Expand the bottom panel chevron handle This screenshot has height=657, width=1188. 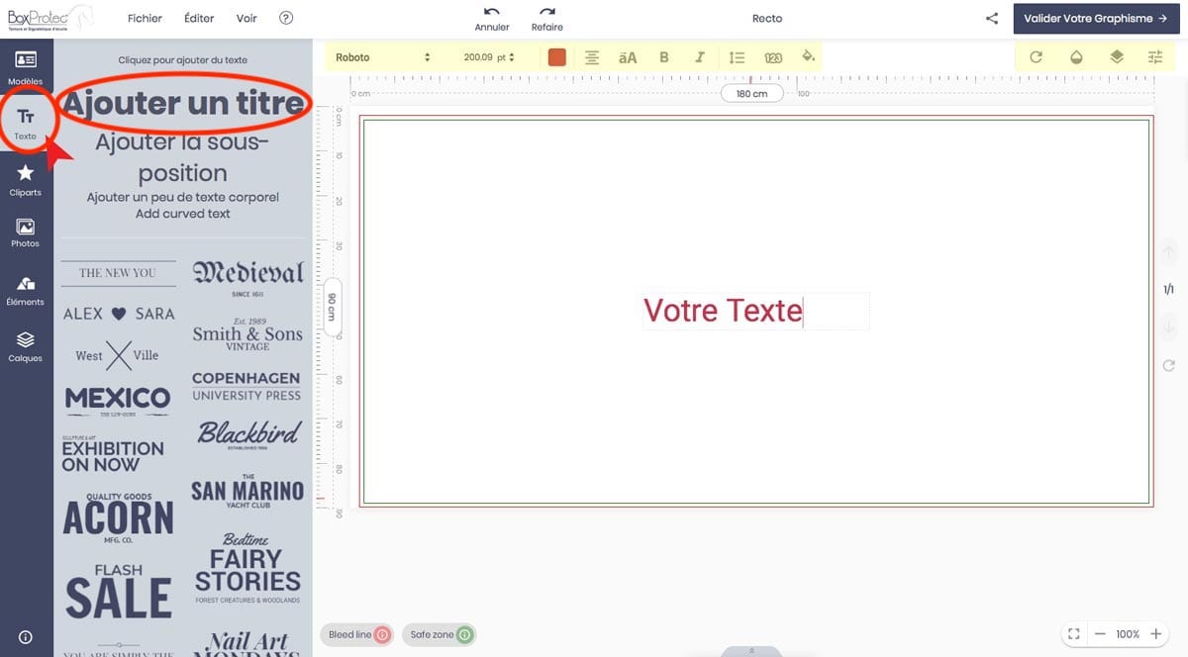coord(751,650)
